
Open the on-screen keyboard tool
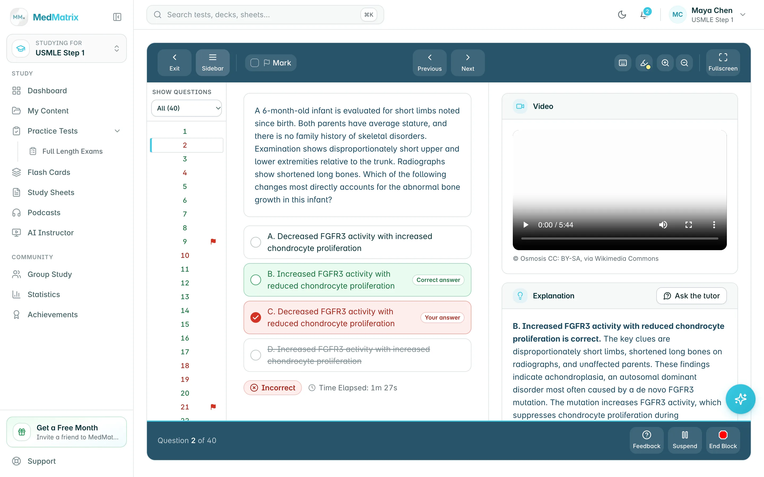(x=623, y=63)
